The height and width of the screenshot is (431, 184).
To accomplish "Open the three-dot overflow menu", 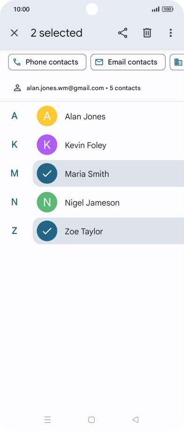I will tap(170, 33).
